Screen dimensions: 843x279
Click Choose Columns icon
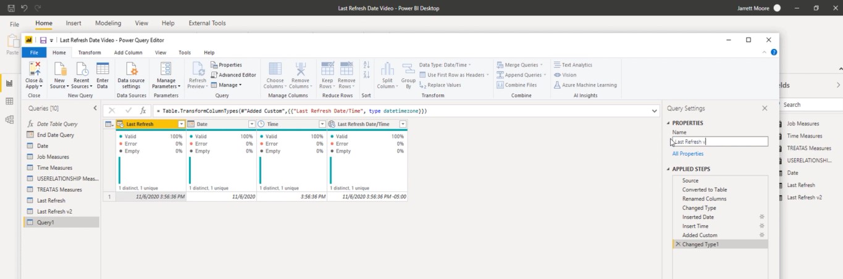[x=275, y=69]
